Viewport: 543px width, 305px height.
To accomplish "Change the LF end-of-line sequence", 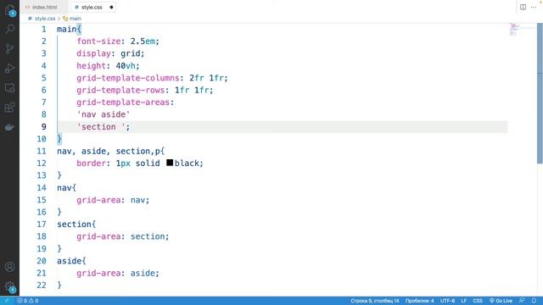I will pos(464,301).
